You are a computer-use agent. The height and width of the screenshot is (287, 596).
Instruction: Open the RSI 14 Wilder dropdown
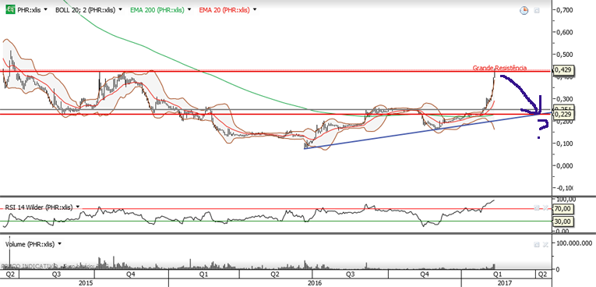click(78, 207)
